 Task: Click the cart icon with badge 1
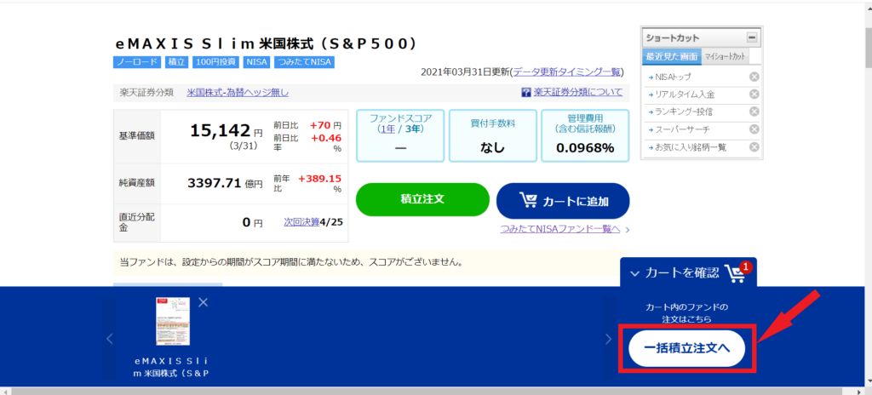point(738,272)
